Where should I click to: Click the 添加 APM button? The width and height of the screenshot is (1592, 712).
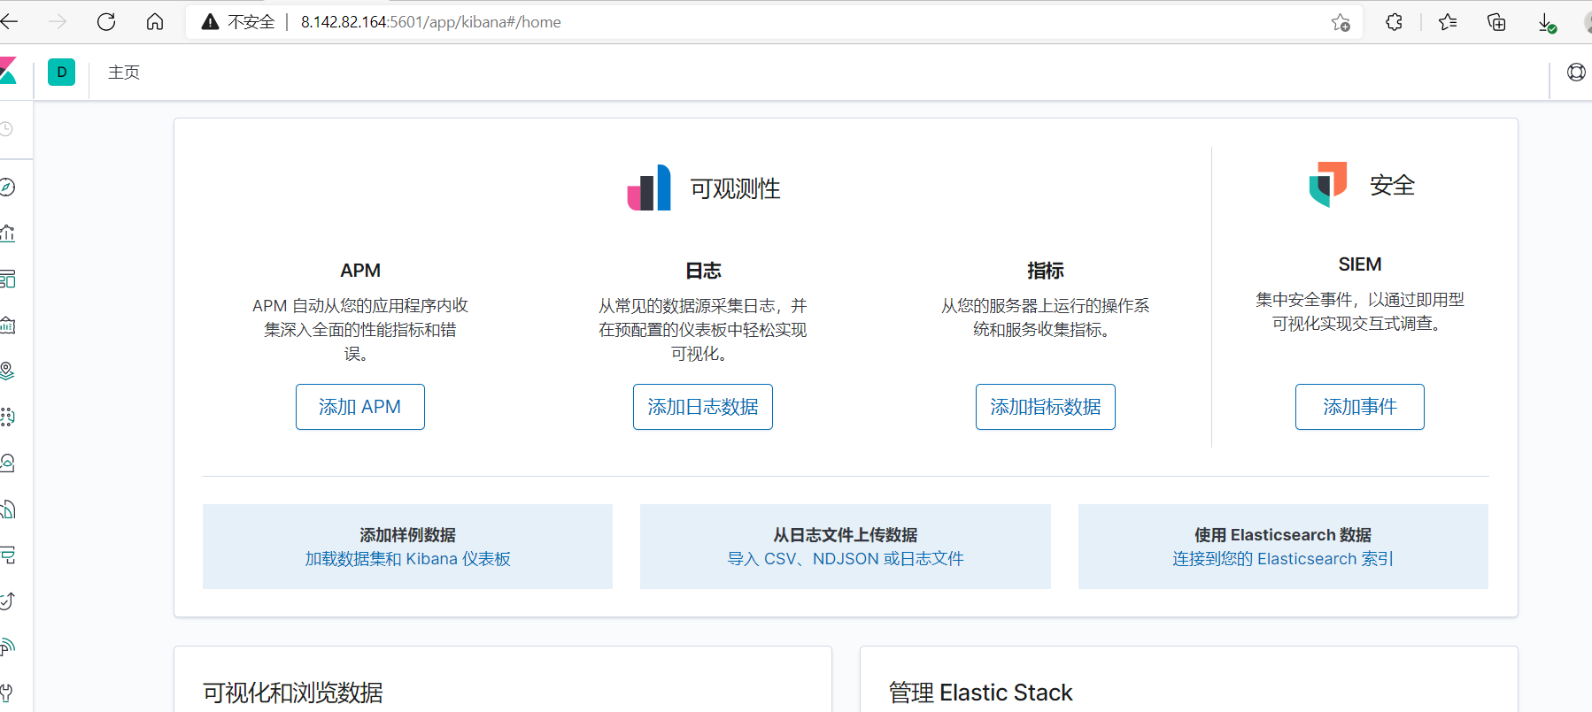coord(360,407)
